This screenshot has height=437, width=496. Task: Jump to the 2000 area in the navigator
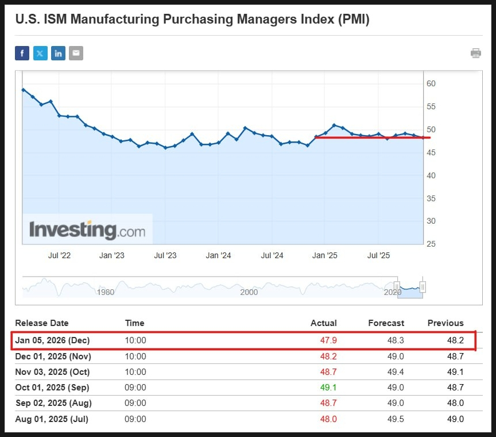coord(249,292)
